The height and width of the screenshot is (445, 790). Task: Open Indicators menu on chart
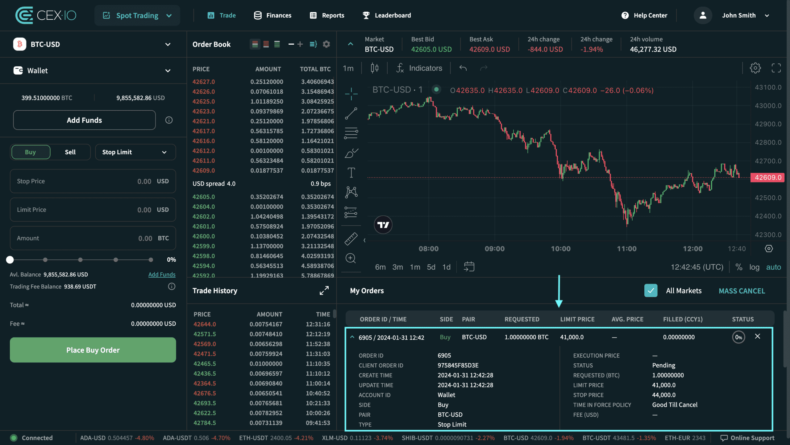(419, 68)
